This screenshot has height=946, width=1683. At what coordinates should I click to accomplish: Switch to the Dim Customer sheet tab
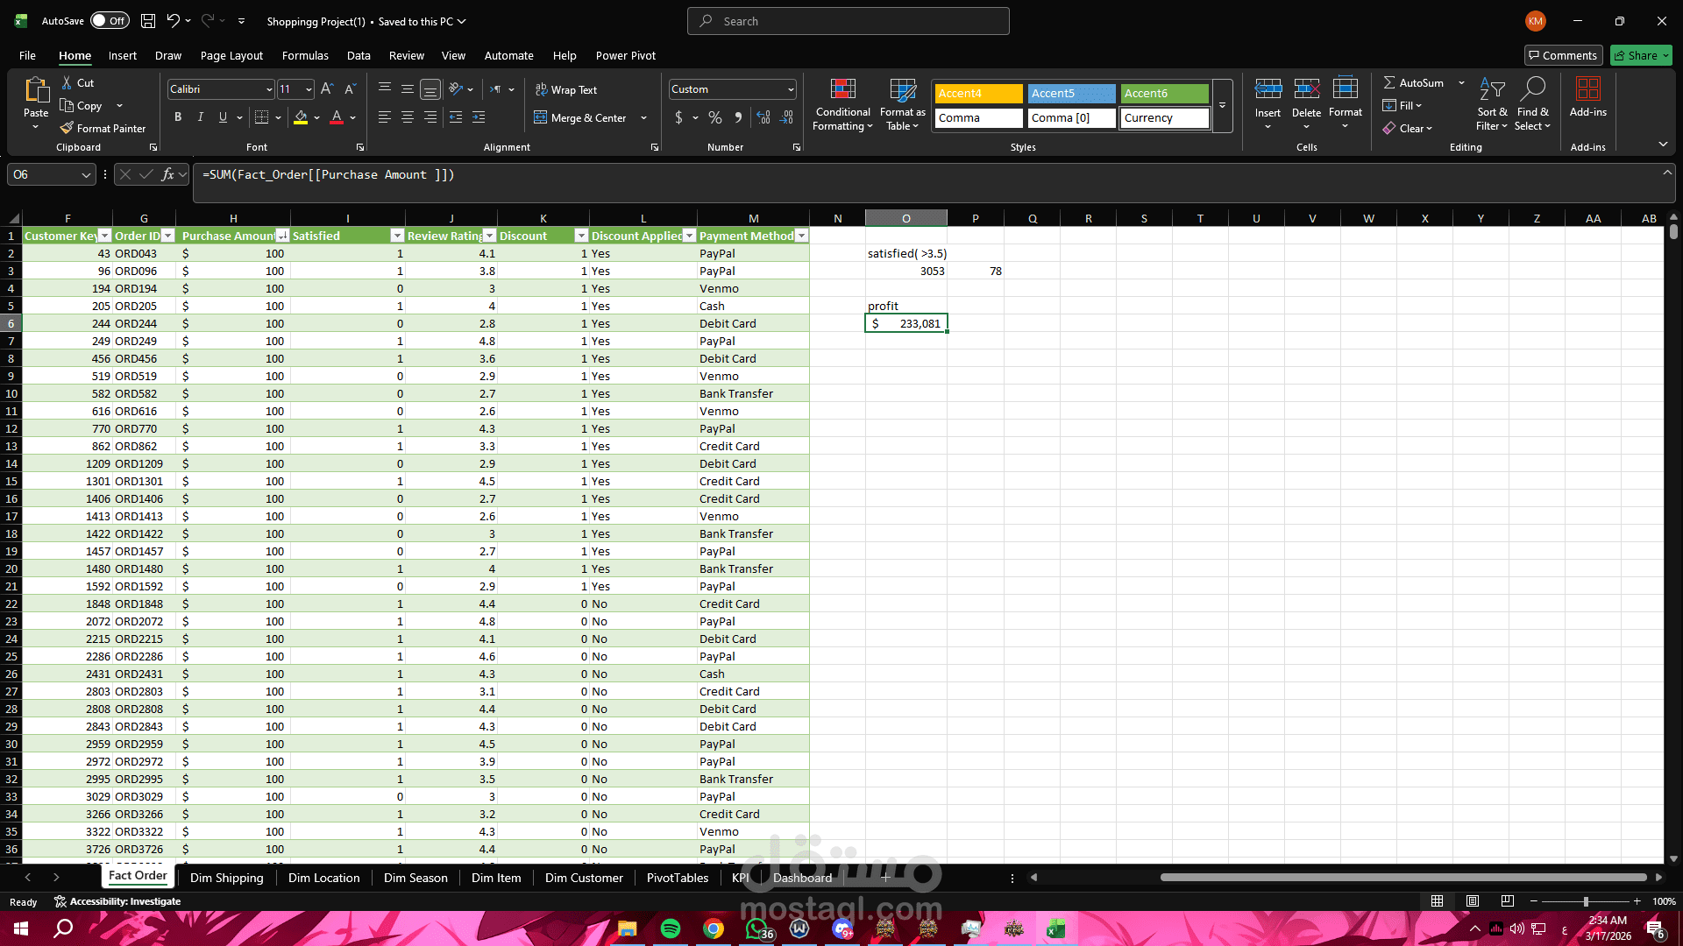coord(584,878)
